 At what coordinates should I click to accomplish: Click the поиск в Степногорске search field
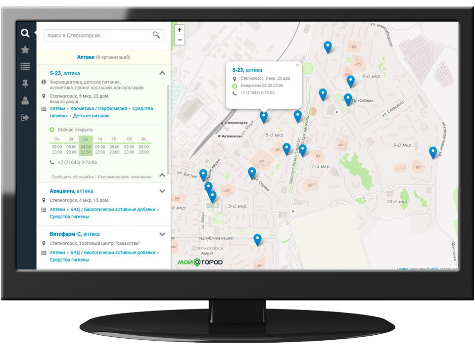103,36
